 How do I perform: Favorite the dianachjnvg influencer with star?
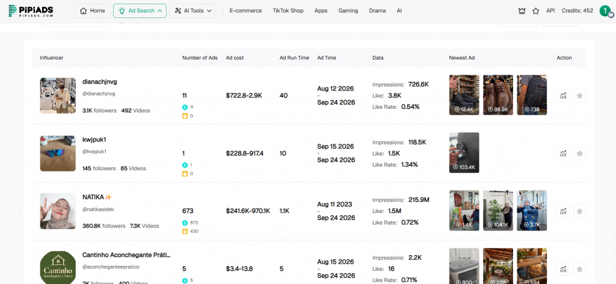(x=579, y=96)
